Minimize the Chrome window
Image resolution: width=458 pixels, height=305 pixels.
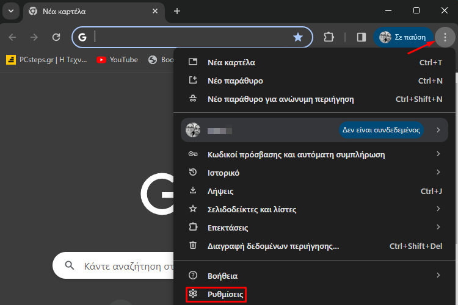[x=388, y=11]
